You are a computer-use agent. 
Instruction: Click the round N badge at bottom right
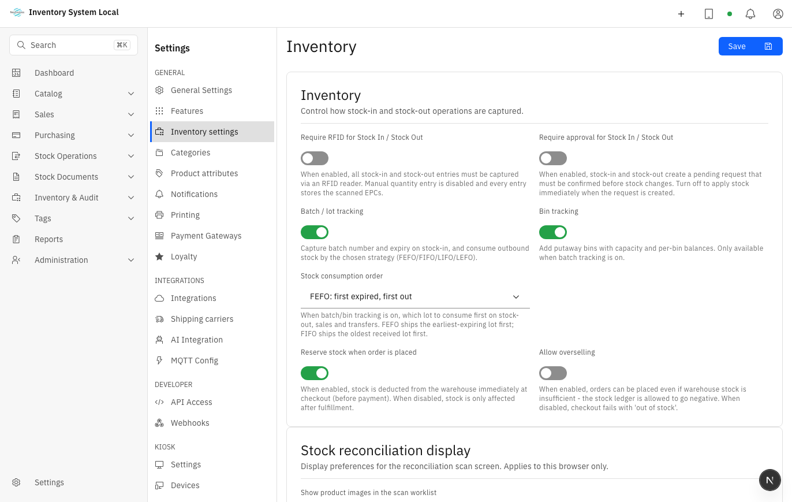point(769,480)
